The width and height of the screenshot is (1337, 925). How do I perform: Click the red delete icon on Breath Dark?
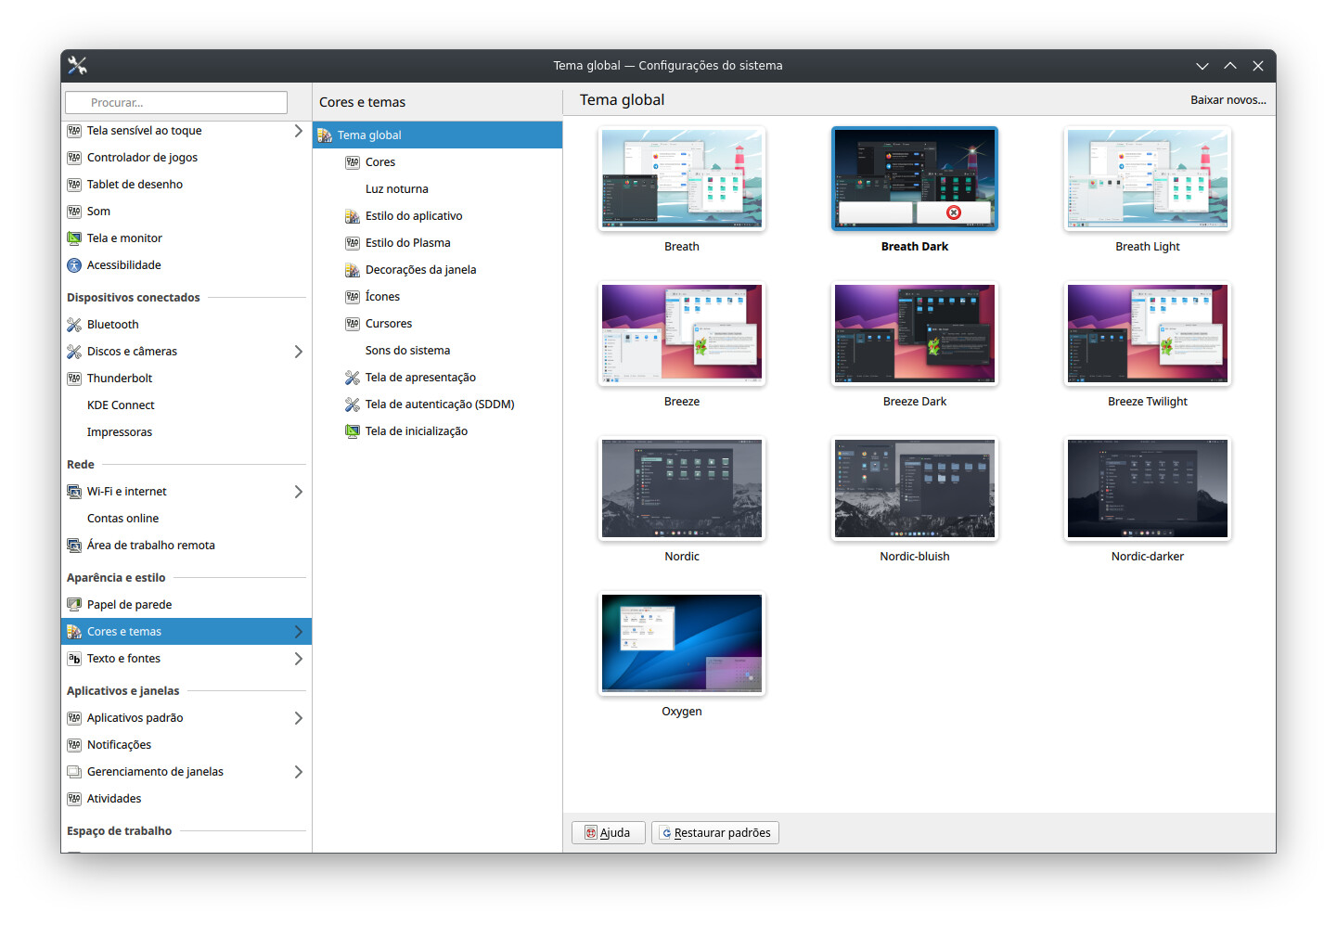[953, 212]
